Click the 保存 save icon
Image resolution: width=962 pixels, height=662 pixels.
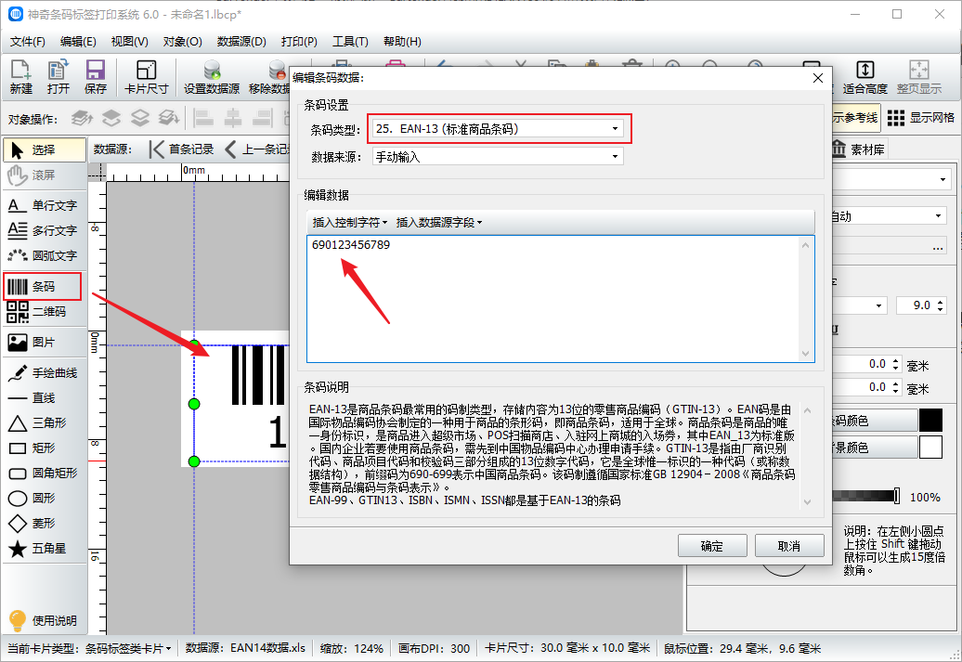pyautogui.click(x=95, y=77)
